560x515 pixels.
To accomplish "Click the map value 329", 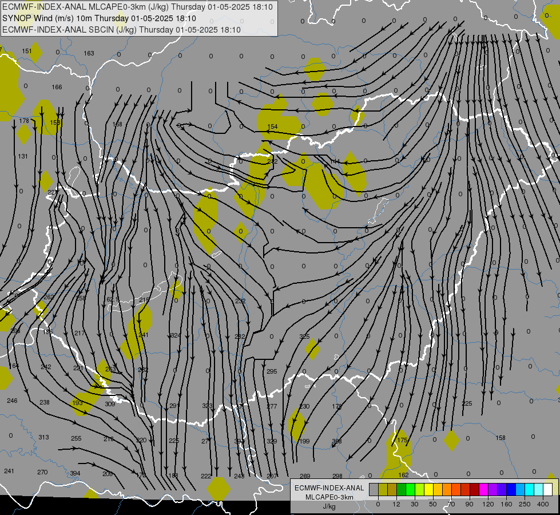I will point(272,441).
